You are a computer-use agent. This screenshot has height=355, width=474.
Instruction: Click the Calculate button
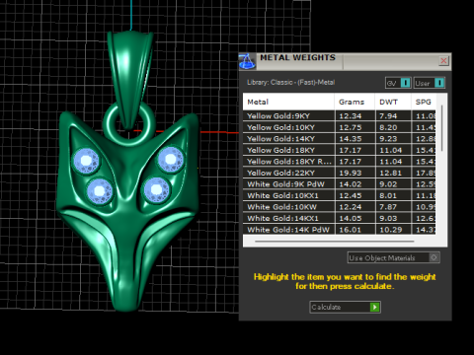click(345, 307)
